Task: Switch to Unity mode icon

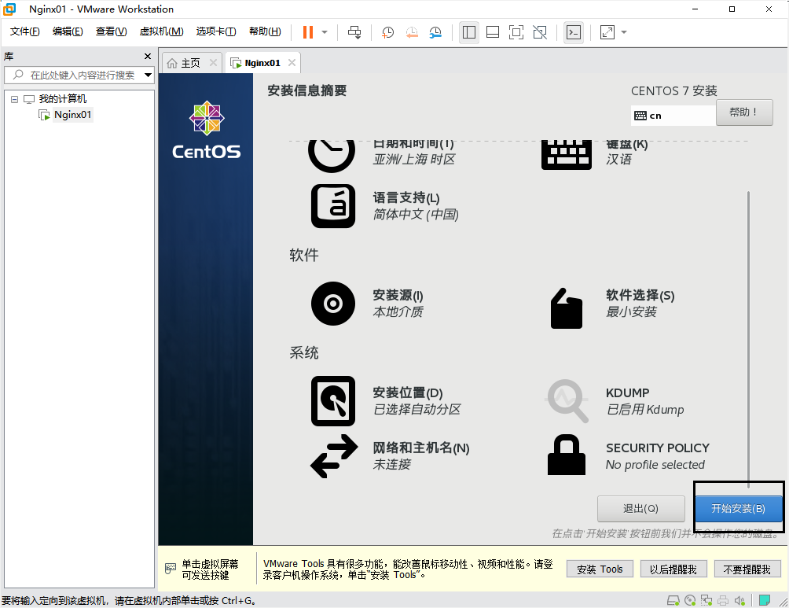Action: 540,32
